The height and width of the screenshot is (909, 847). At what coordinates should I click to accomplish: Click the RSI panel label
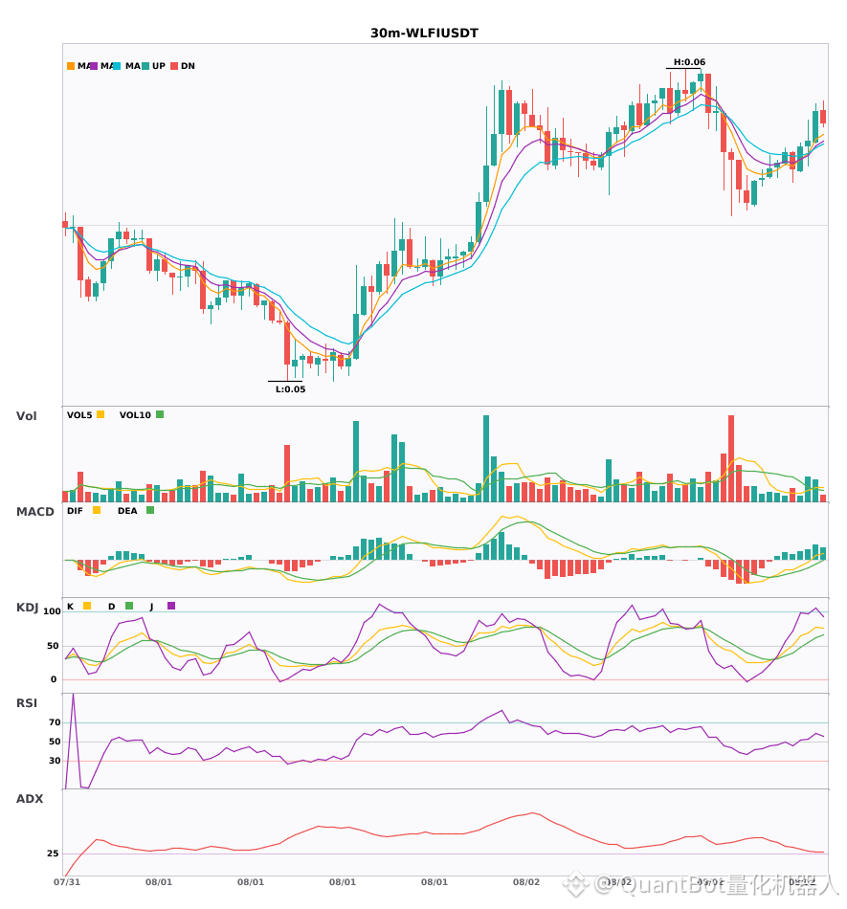click(27, 703)
